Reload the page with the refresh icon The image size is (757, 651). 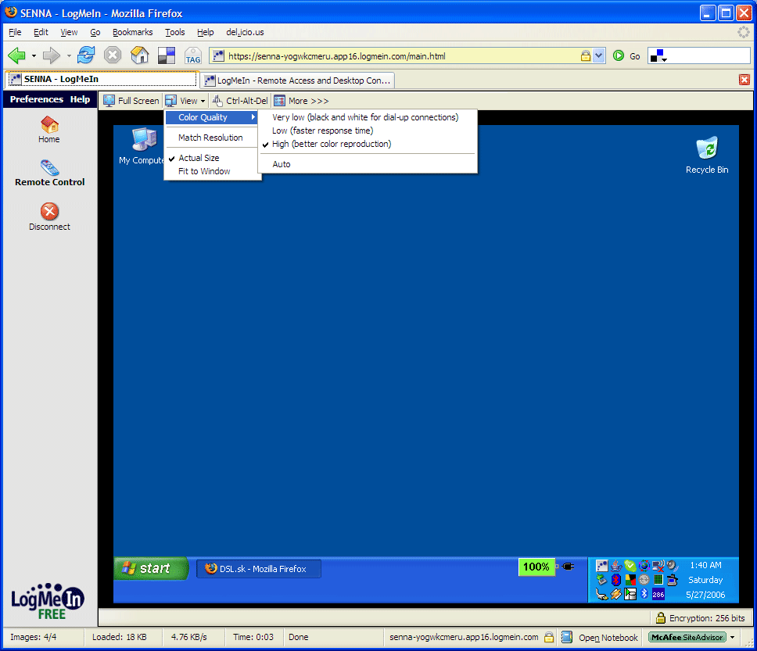(86, 55)
